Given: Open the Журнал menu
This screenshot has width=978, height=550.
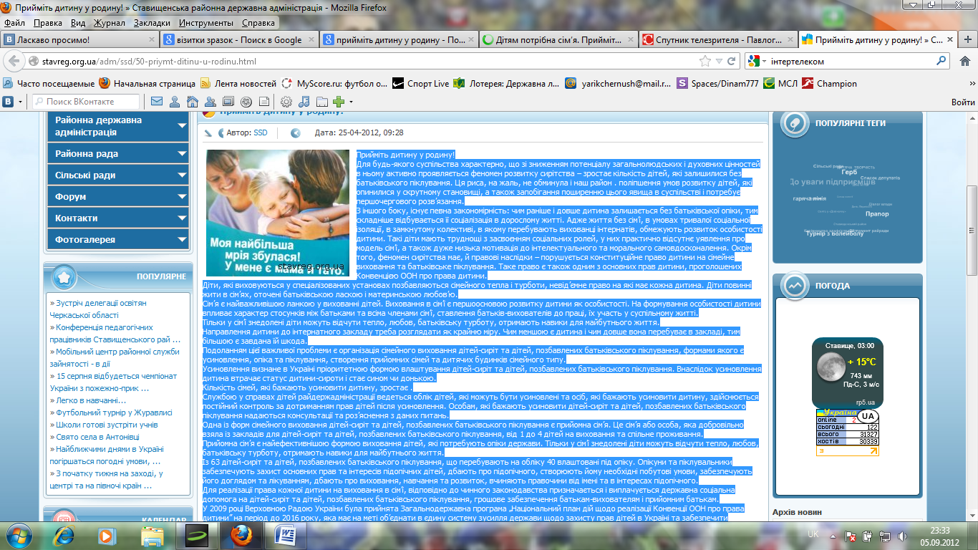Looking at the screenshot, I should [x=110, y=23].
